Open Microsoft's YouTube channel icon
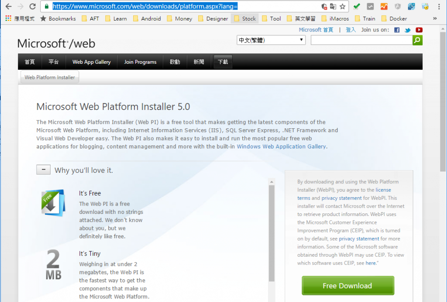 click(x=419, y=30)
